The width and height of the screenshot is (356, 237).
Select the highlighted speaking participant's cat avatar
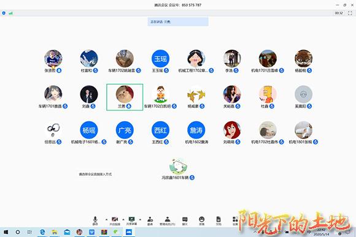point(125,94)
